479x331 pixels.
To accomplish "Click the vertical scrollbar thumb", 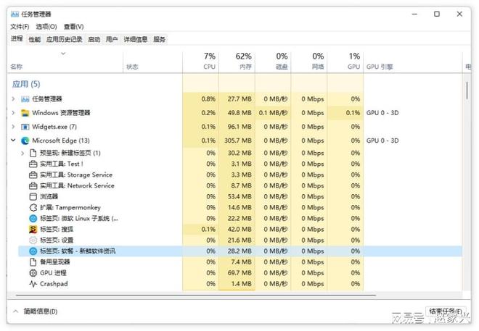I will click(x=467, y=91).
